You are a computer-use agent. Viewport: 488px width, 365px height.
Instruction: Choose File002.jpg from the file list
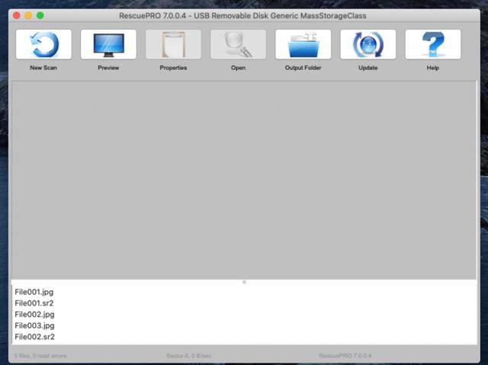(34, 314)
